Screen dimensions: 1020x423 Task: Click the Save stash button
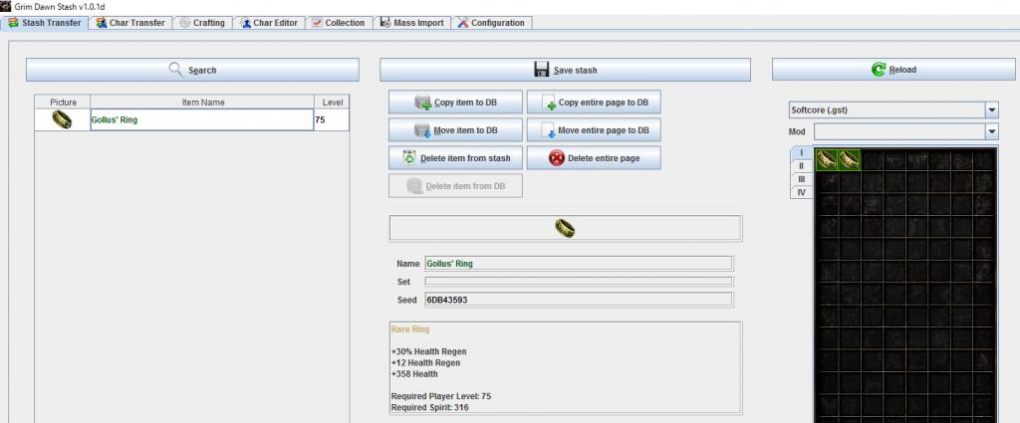[566, 70]
